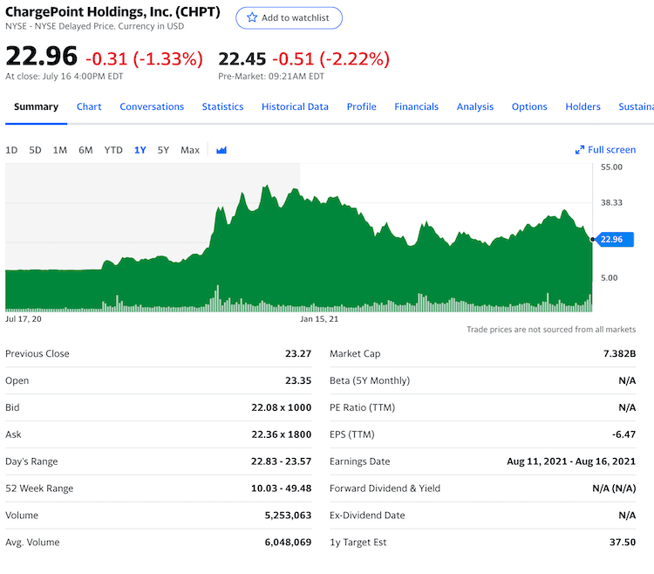Image resolution: width=654 pixels, height=574 pixels.
Task: Open the Summary tab
Action: click(37, 106)
